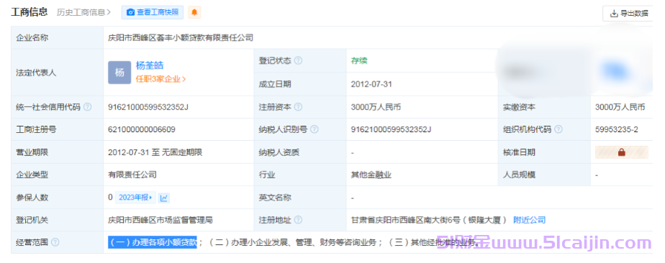Click the 法定代表人 label cell
This screenshot has height=263, width=665.
click(x=58, y=73)
